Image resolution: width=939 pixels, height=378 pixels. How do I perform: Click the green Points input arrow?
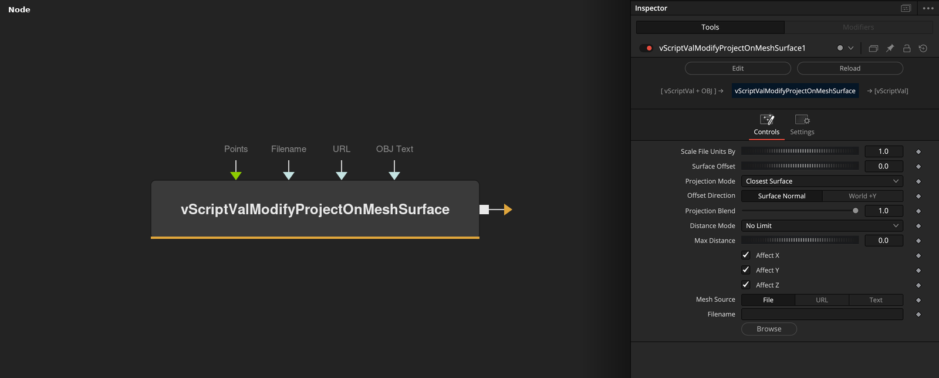tap(236, 176)
